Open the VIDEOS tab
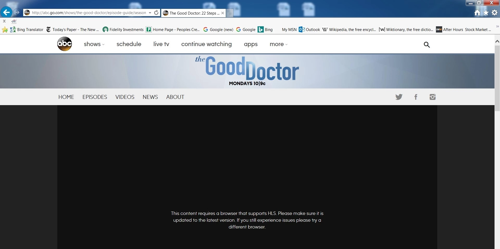The width and height of the screenshot is (500, 249). pos(125,97)
